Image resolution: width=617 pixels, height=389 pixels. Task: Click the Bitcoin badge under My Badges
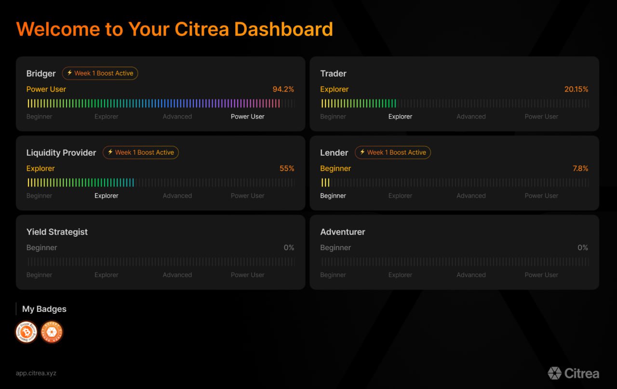(26, 332)
